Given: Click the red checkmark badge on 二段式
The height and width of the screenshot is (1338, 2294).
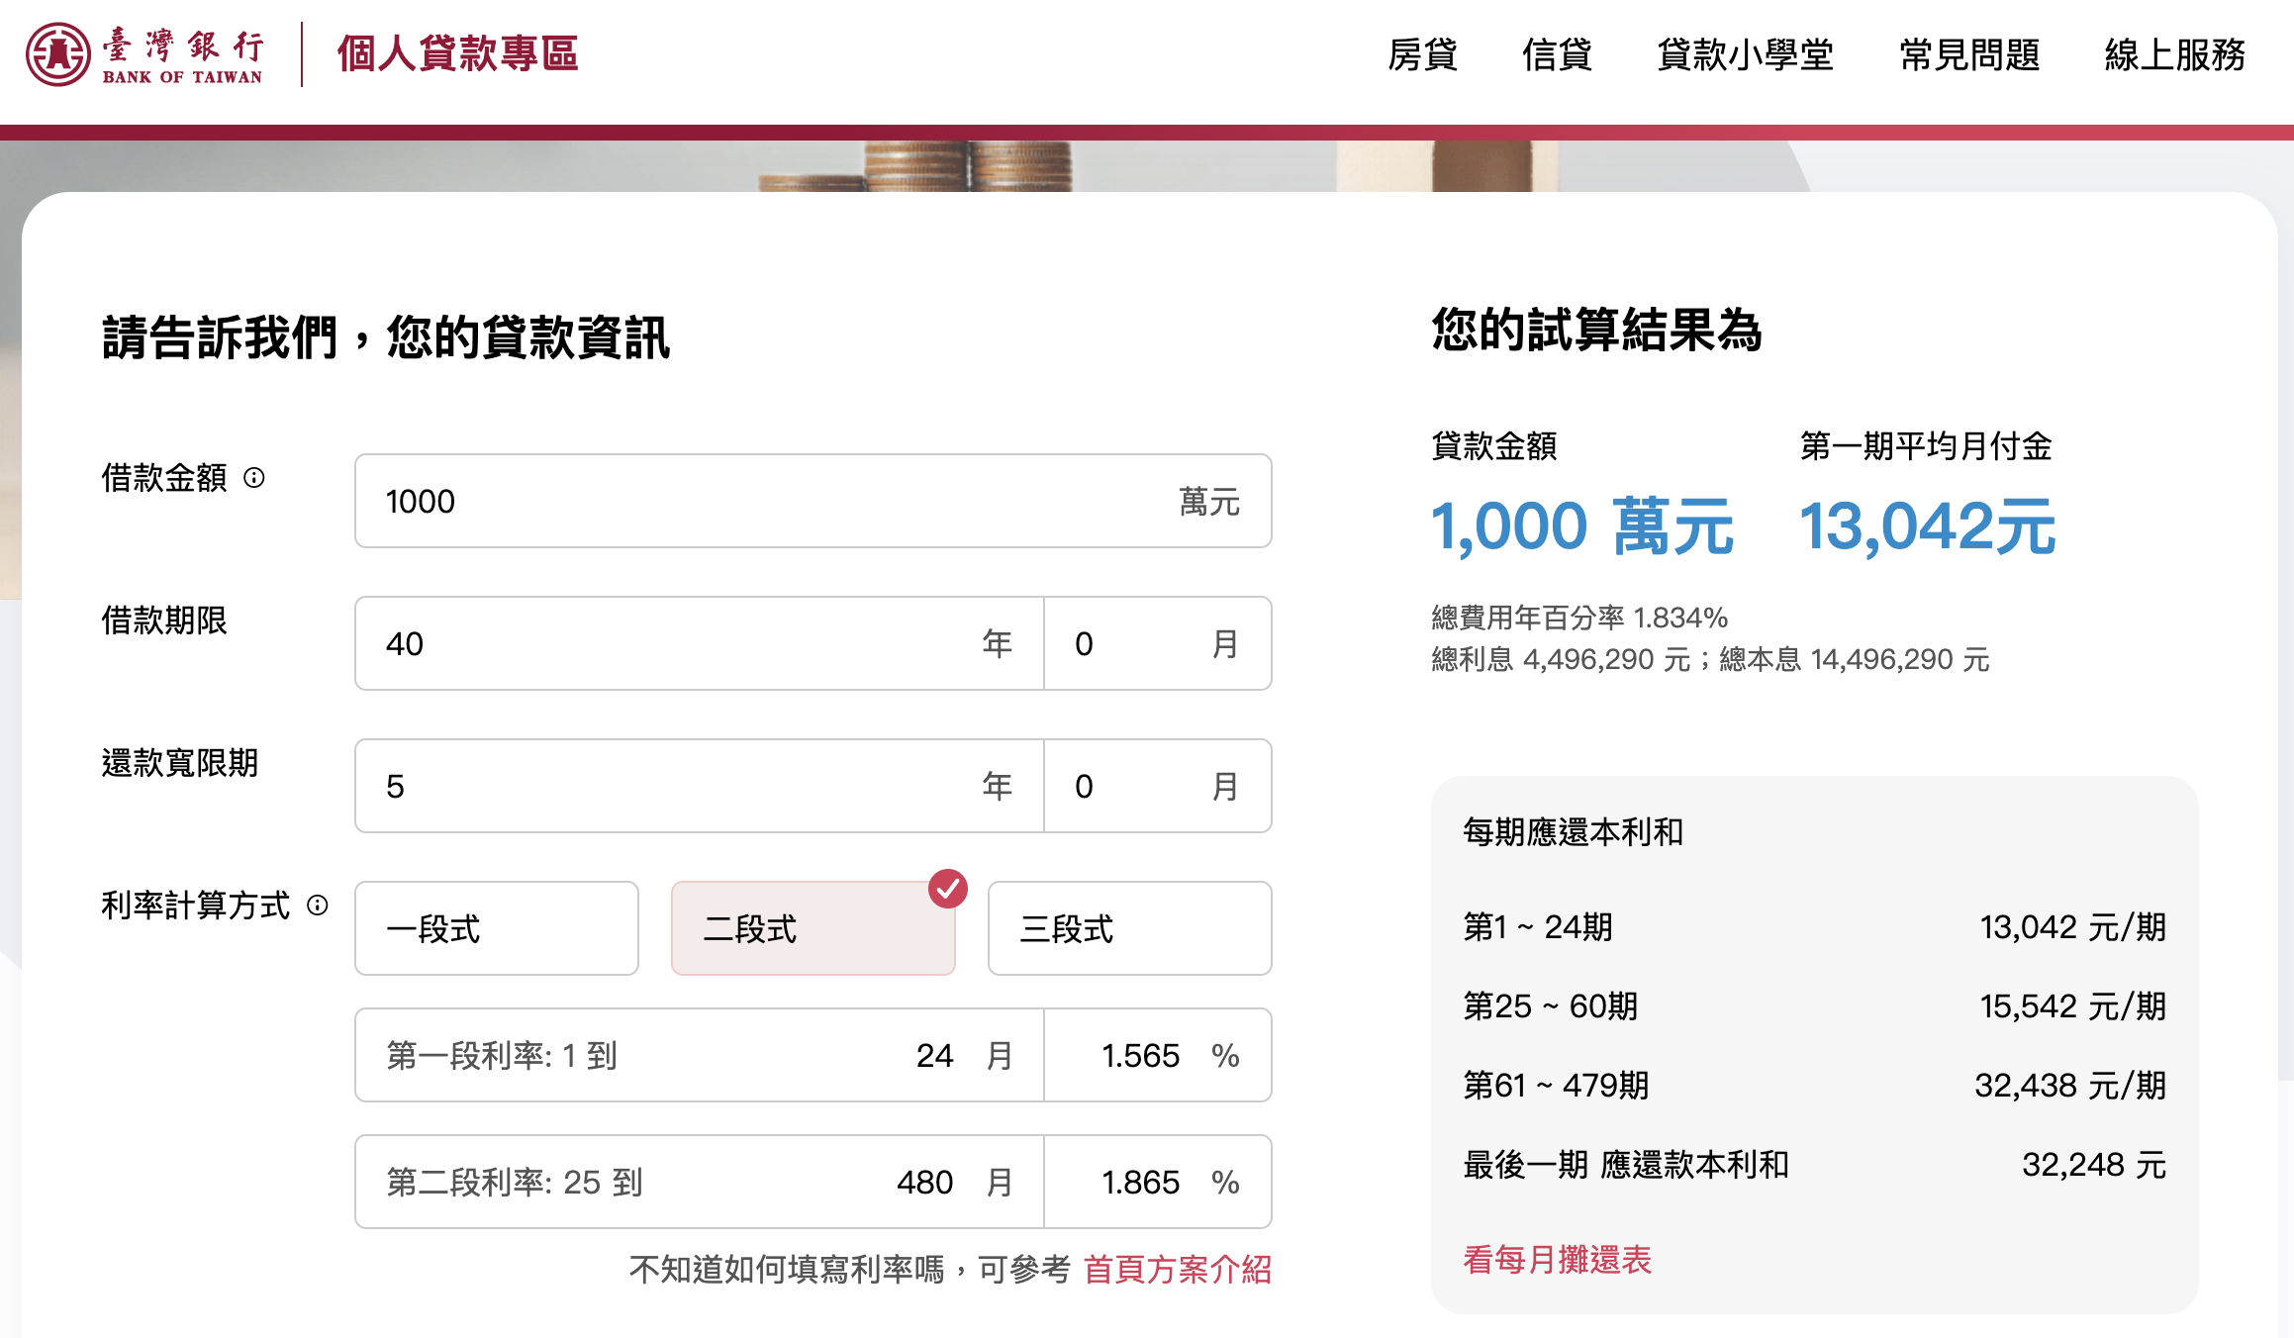Looking at the screenshot, I should 947,889.
